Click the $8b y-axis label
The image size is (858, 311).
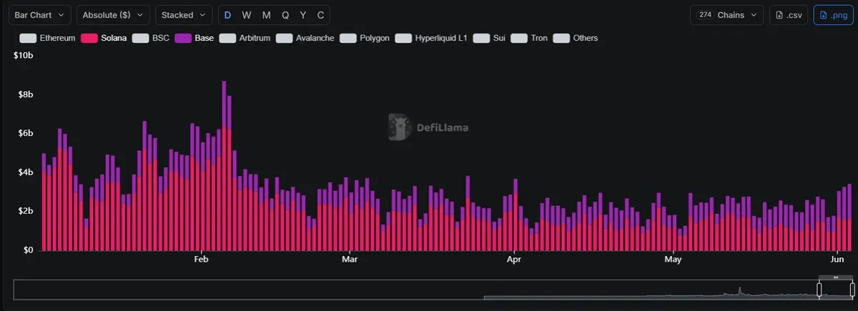(x=26, y=94)
